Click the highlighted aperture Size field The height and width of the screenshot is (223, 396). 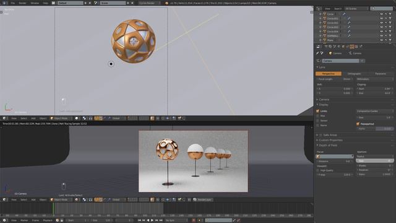point(375,161)
